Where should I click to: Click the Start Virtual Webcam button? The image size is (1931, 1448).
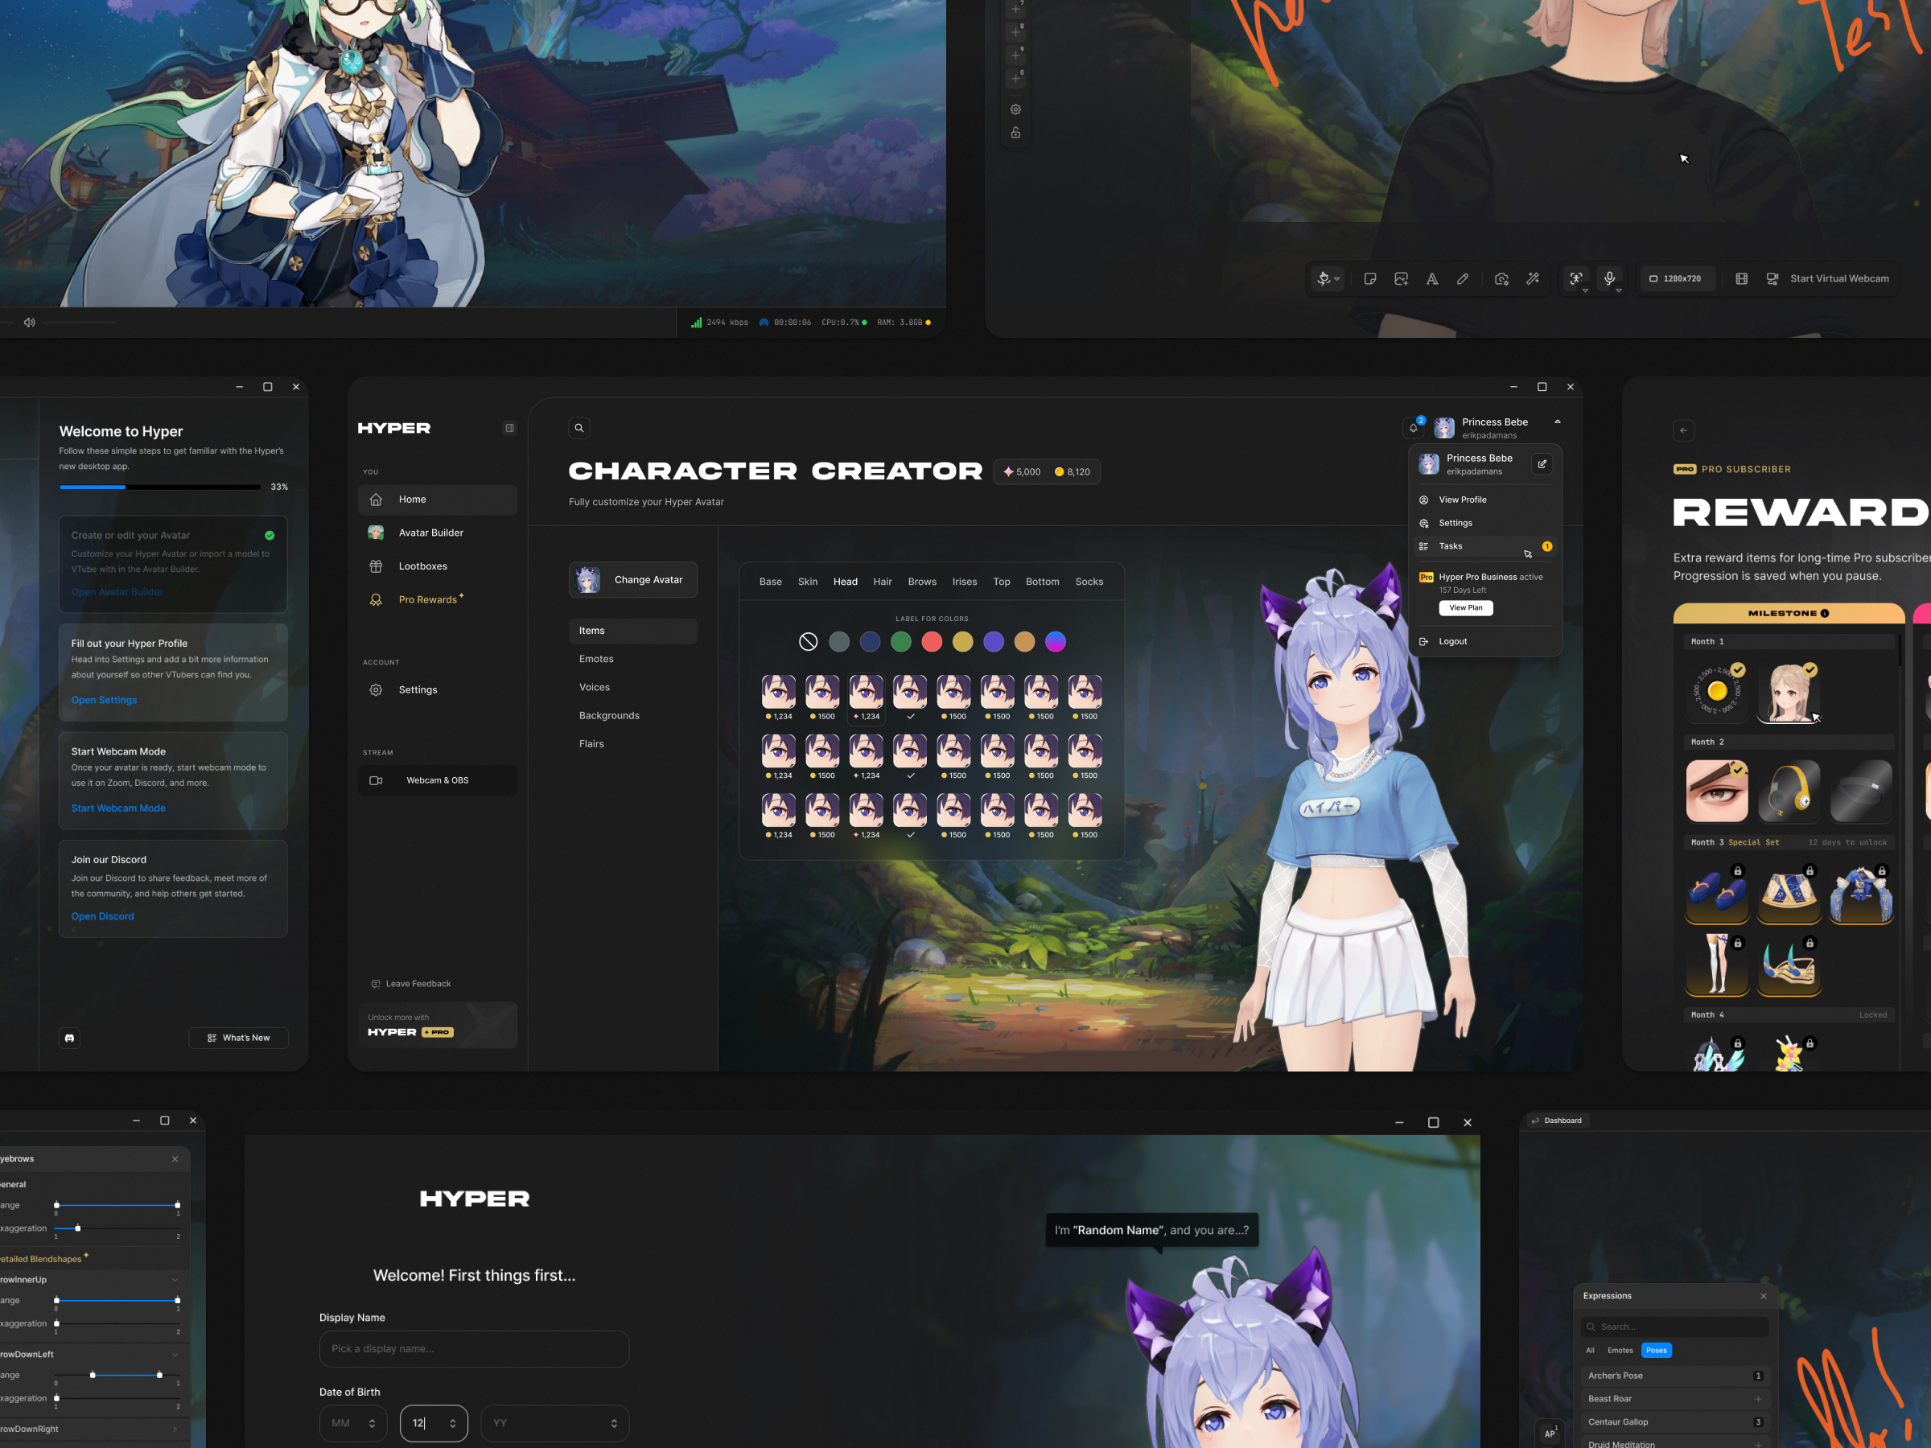tap(1839, 278)
